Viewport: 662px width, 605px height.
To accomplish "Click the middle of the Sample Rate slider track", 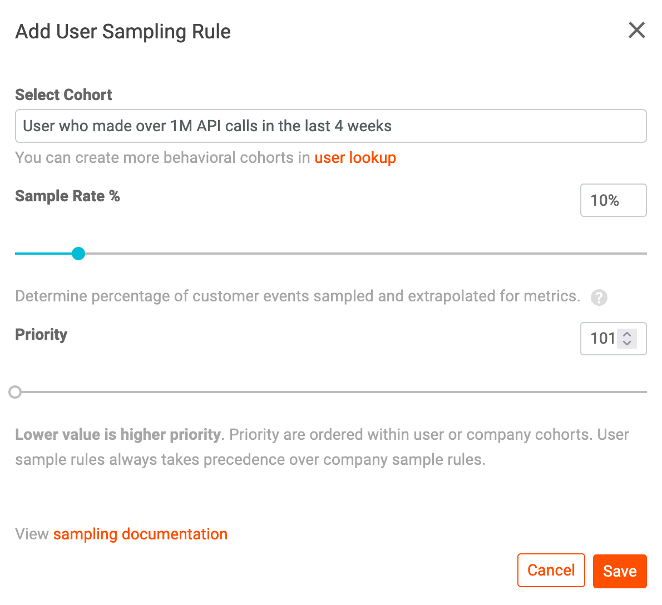I will pos(330,254).
